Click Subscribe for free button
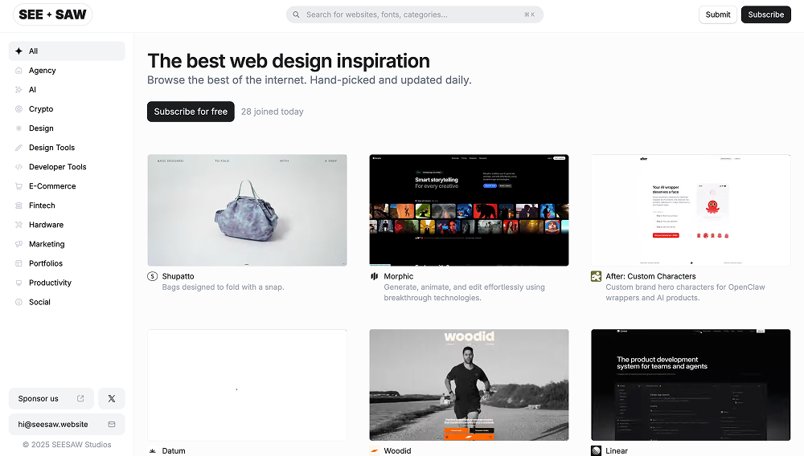 (x=191, y=112)
